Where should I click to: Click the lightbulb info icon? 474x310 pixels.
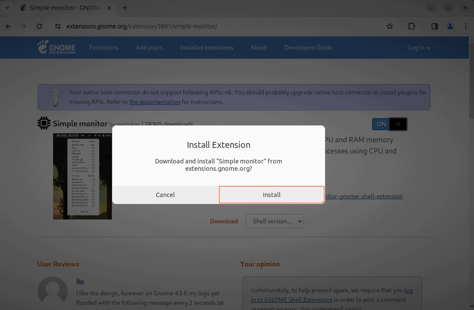pyautogui.click(x=55, y=97)
